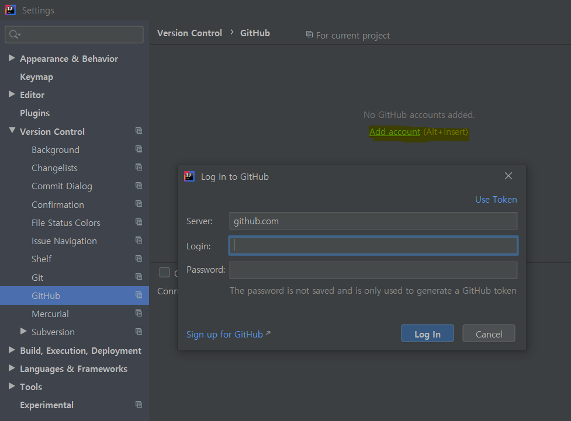Focus the Settings search box
This screenshot has height=421, width=571.
[x=74, y=34]
